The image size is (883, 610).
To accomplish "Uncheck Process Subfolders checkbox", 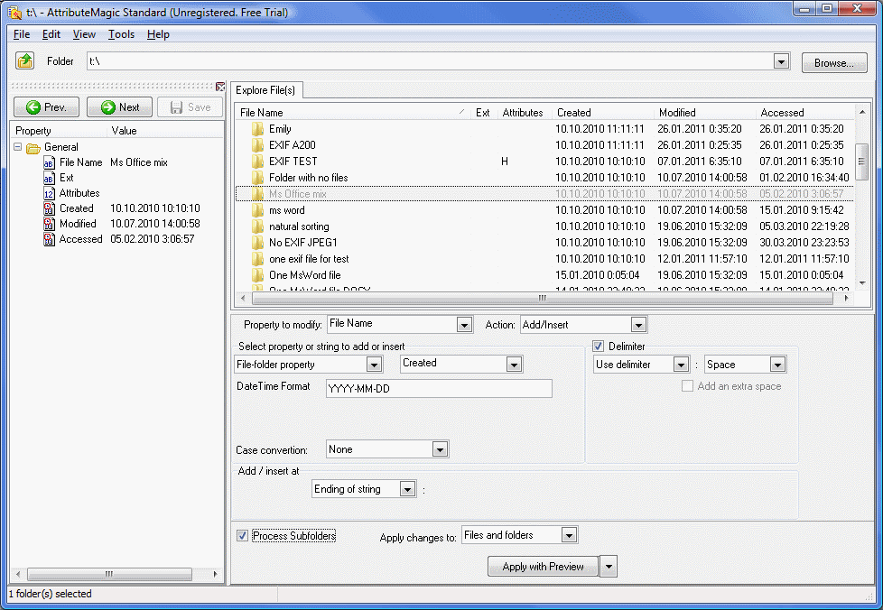I will [x=242, y=536].
